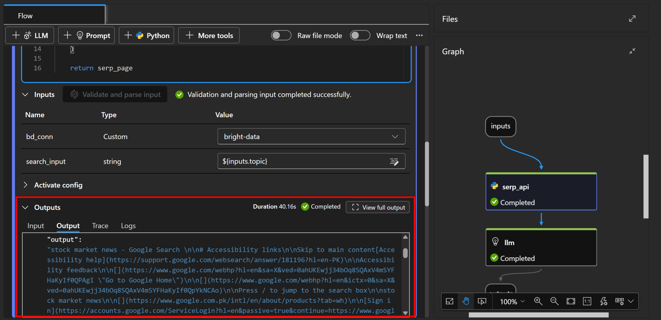Switch to the Trace tab
Image resolution: width=661 pixels, height=320 pixels.
[x=100, y=226]
